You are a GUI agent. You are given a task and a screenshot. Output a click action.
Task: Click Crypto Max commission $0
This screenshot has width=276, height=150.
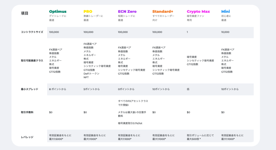(x=188, y=112)
